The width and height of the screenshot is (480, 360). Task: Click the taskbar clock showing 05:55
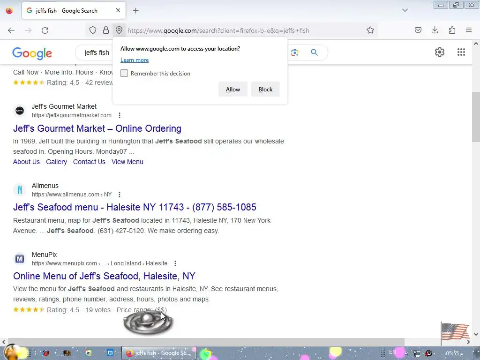click(453, 353)
